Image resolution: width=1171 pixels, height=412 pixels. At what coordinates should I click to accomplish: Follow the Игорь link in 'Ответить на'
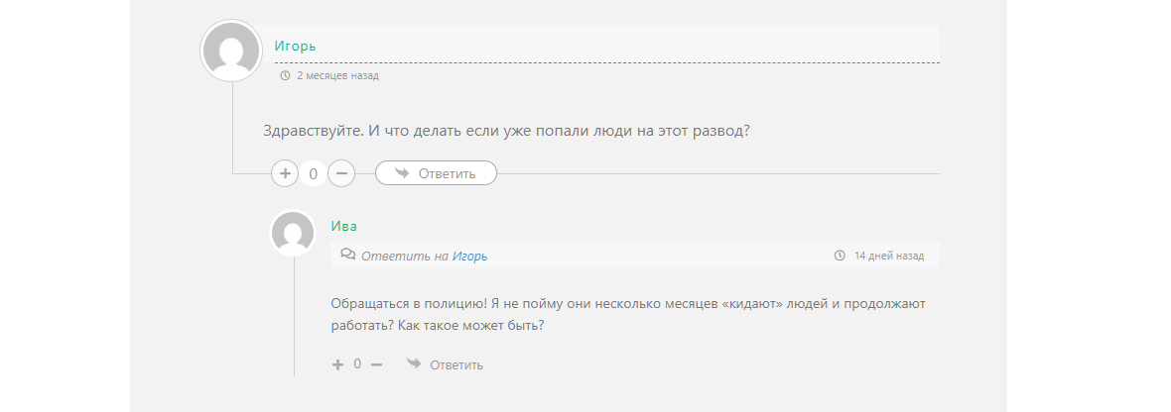(469, 256)
